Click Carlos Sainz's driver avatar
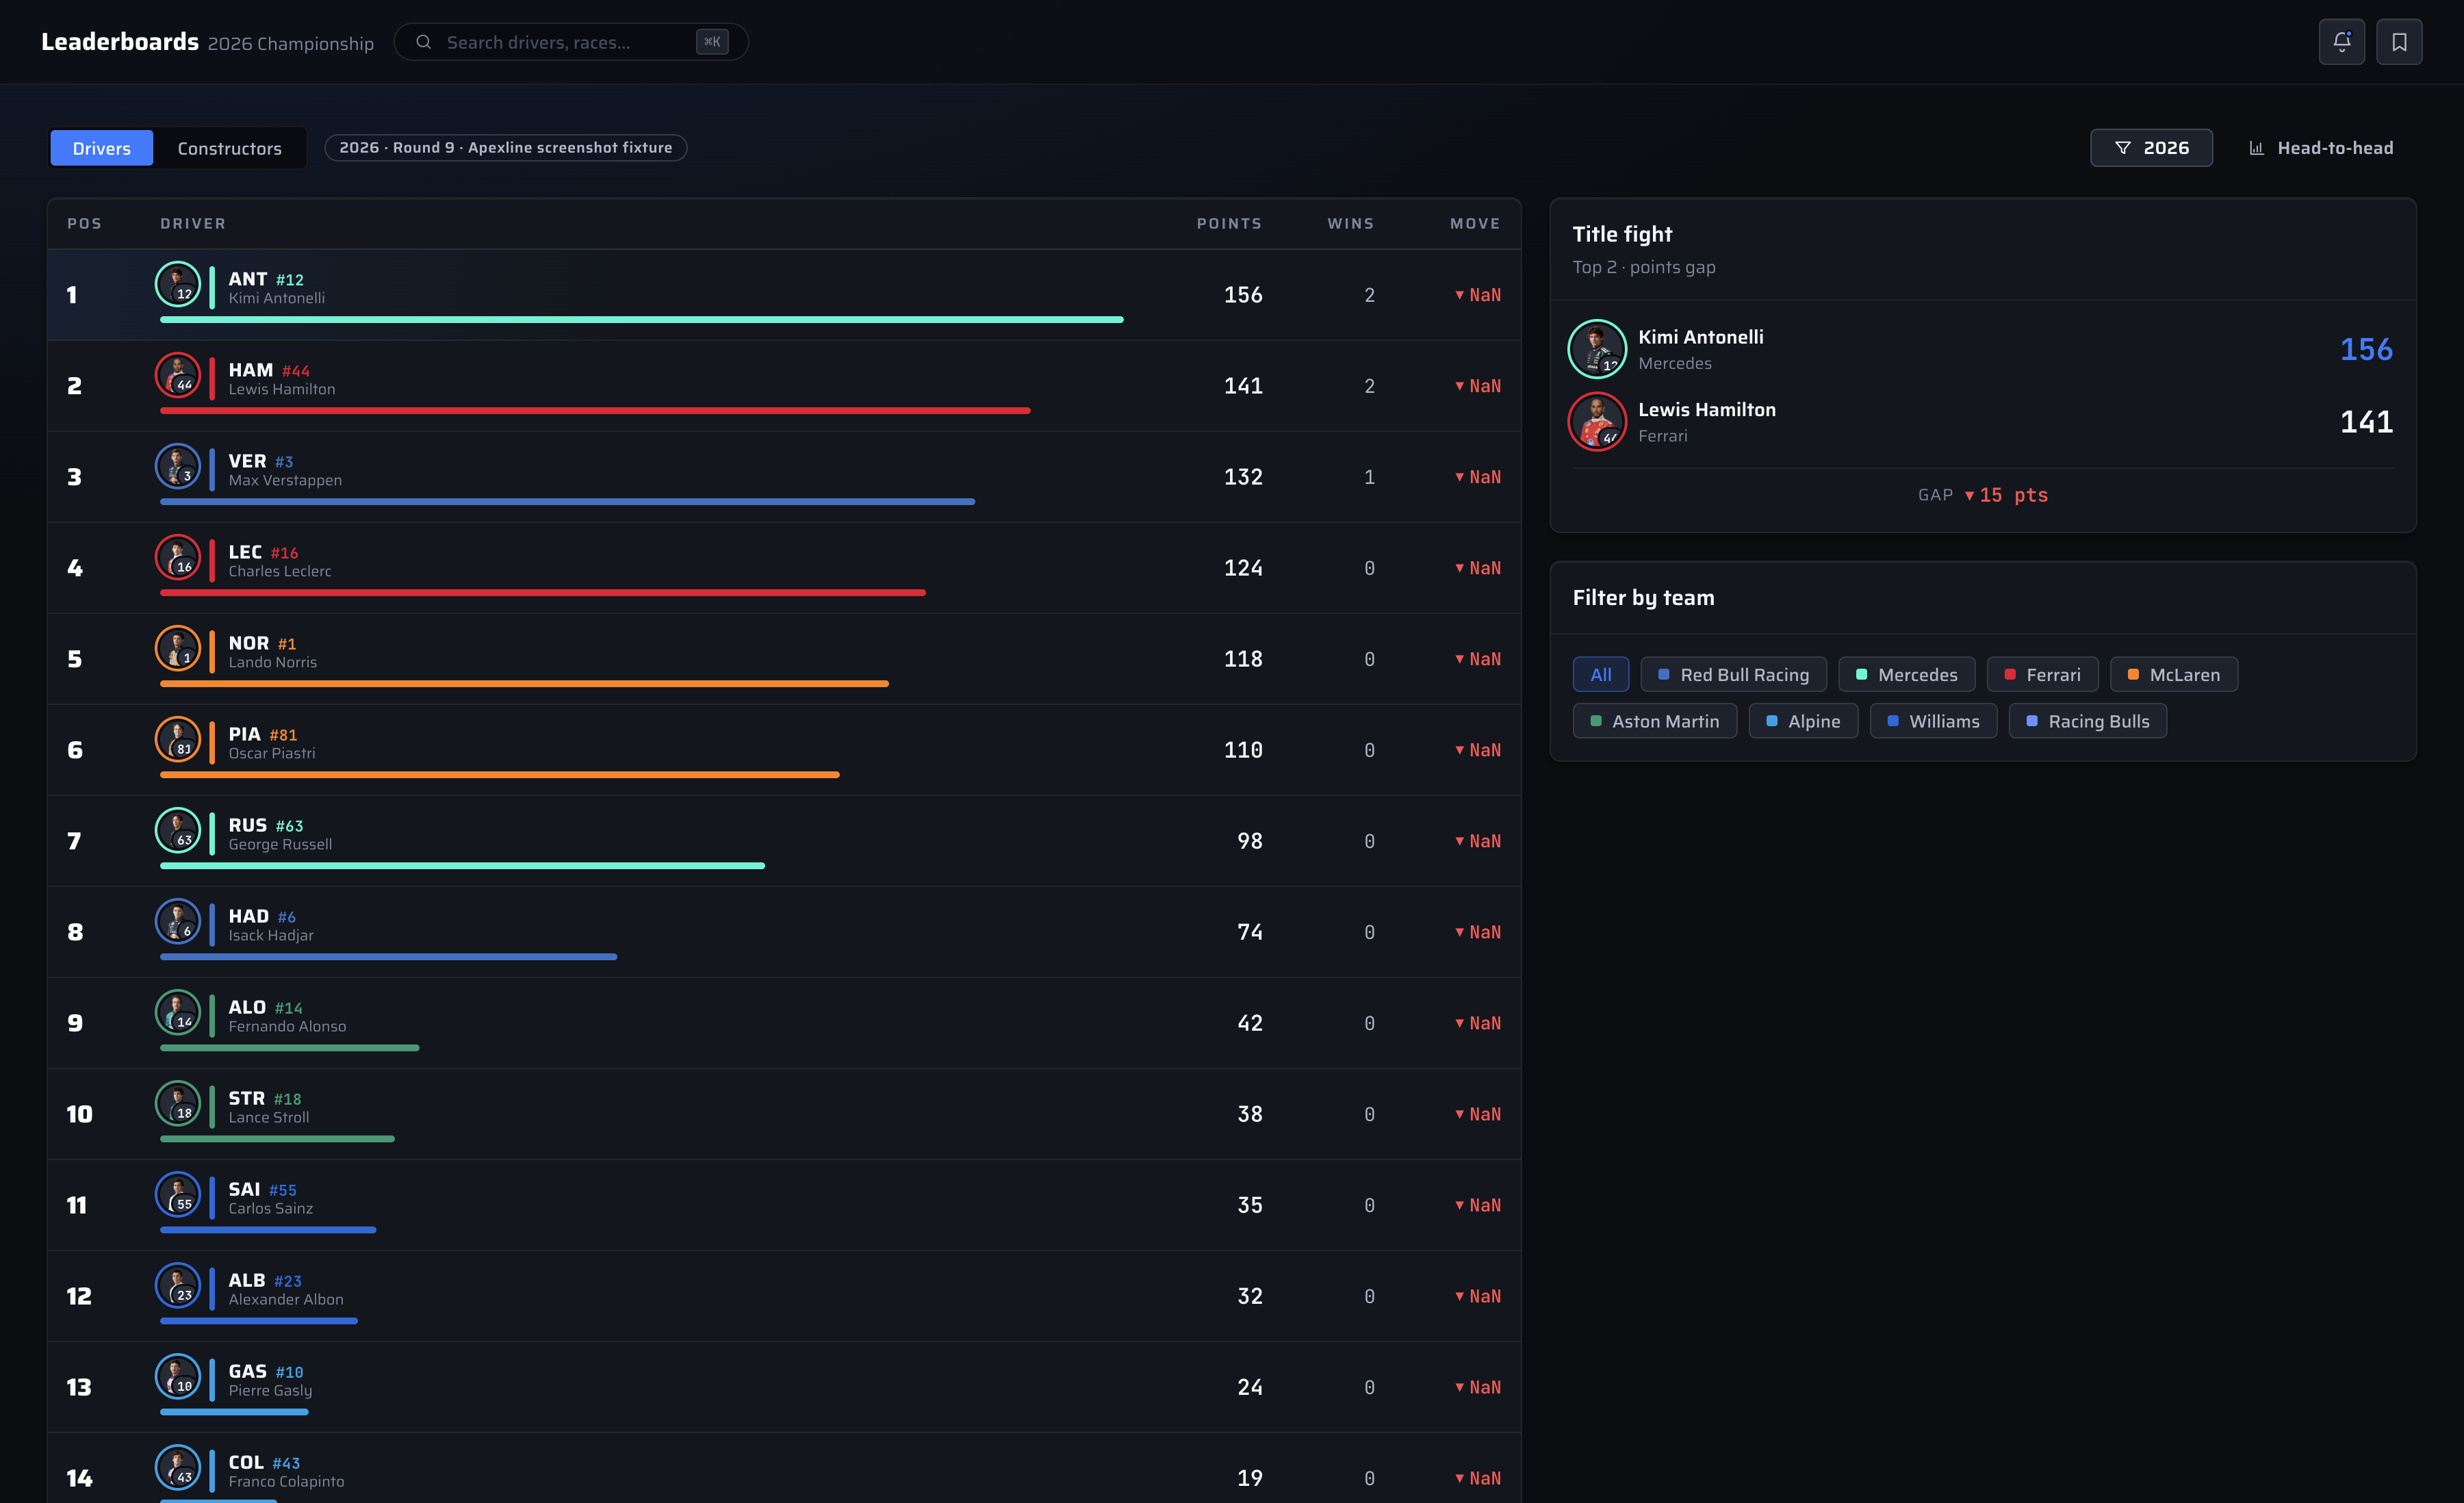Viewport: 2464px width, 1503px height. [x=178, y=1194]
